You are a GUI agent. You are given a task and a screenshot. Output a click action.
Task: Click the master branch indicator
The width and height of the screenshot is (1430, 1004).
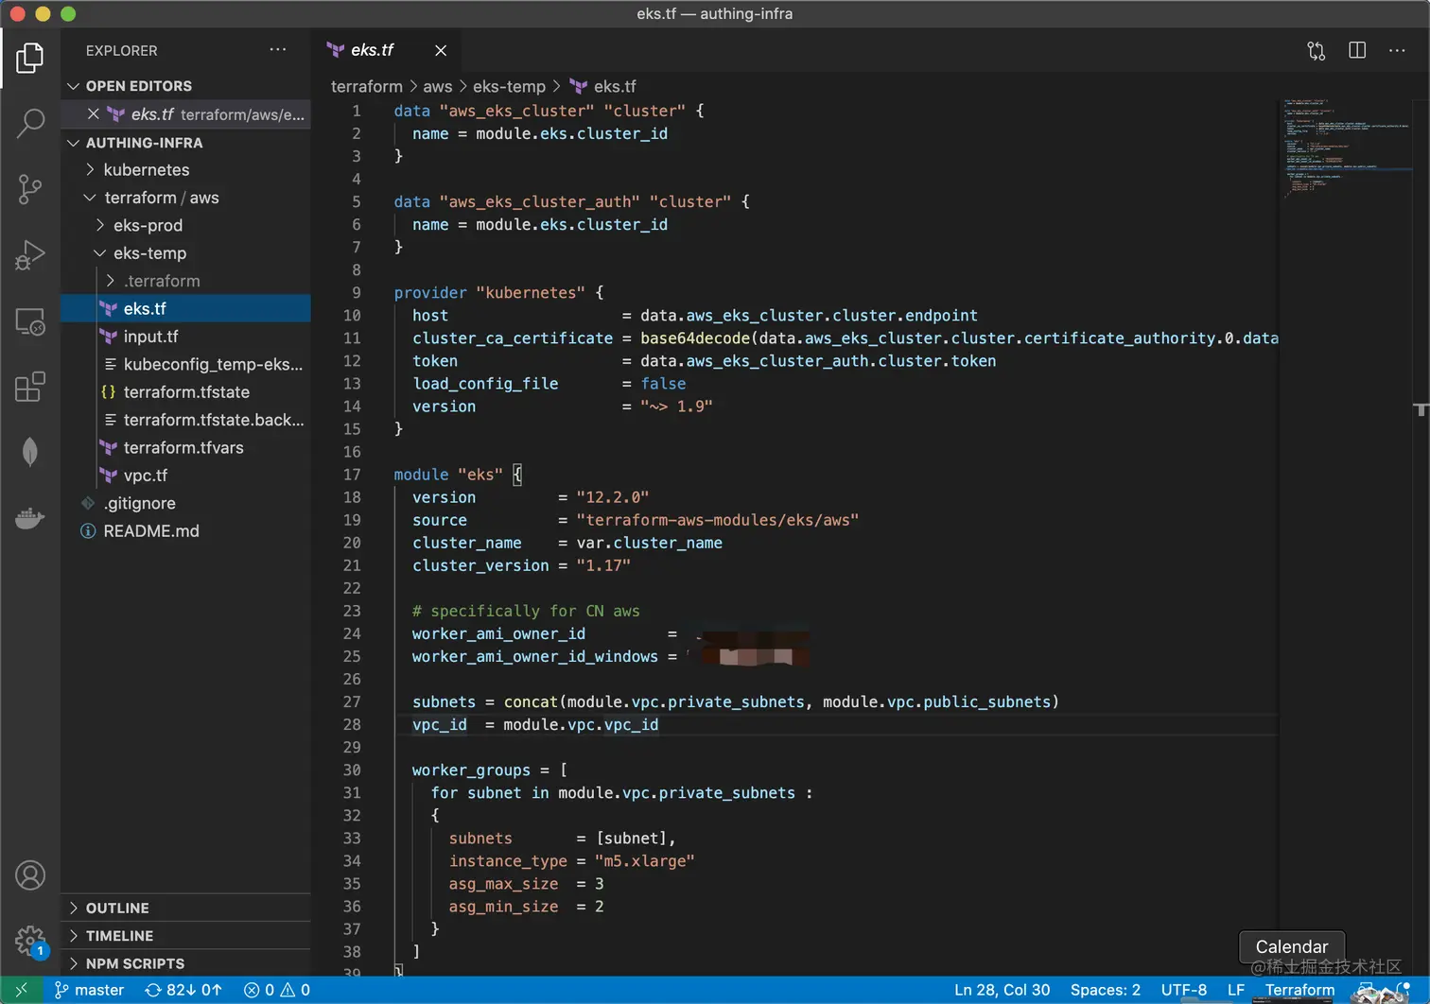pyautogui.click(x=89, y=990)
